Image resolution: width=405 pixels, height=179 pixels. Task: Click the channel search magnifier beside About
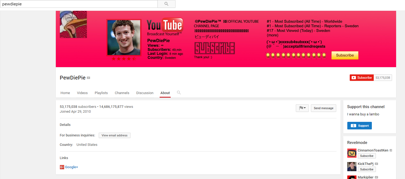[179, 92]
